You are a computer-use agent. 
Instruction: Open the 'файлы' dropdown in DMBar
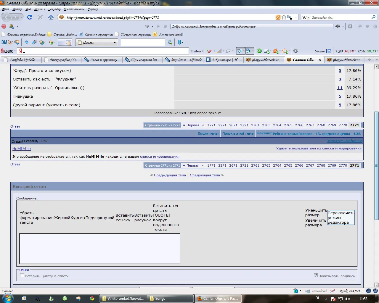97,43
